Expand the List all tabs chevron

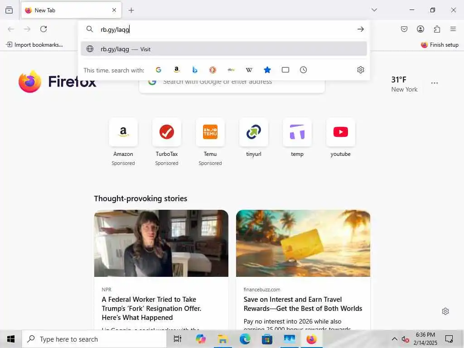(374, 10)
